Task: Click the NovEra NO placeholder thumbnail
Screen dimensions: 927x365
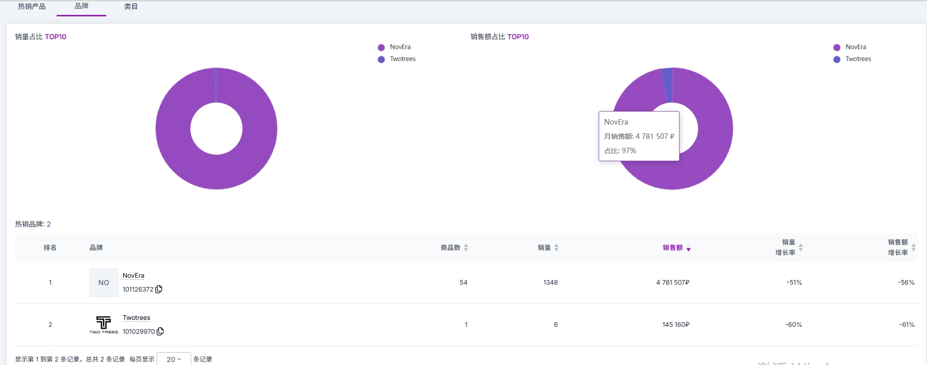Action: click(104, 283)
